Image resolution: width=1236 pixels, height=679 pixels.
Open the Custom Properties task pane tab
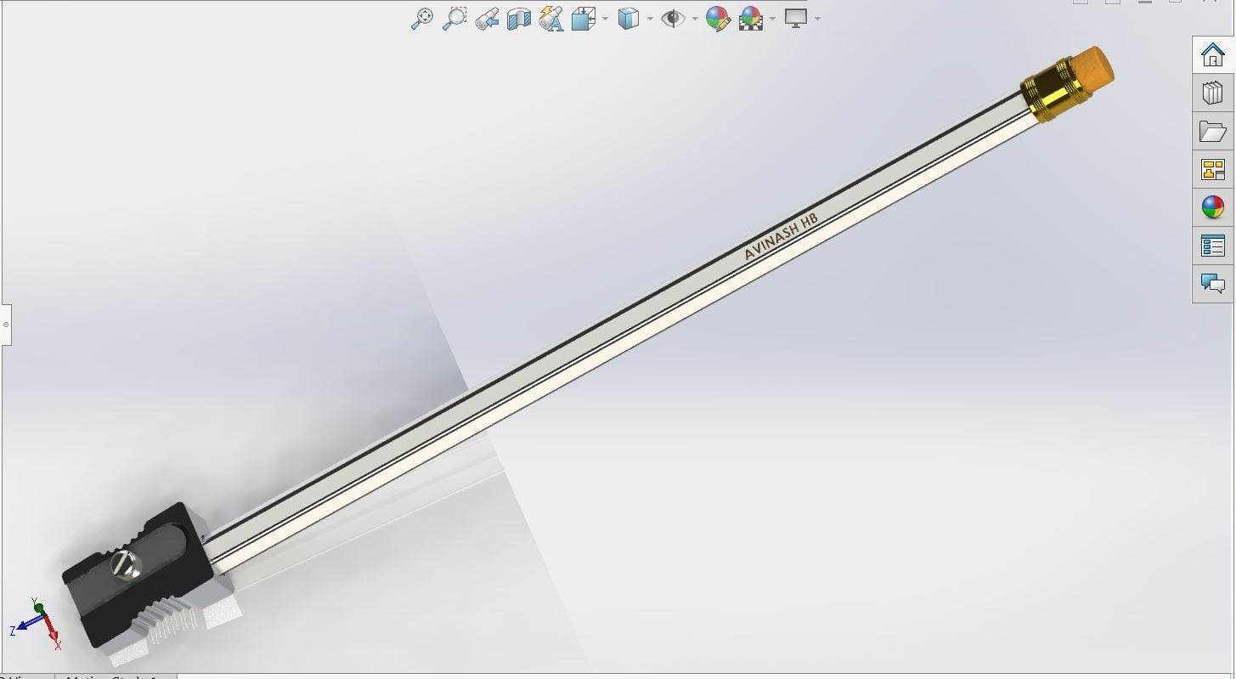pyautogui.click(x=1213, y=246)
